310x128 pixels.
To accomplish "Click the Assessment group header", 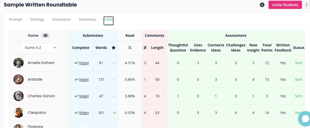I will point(236,36).
